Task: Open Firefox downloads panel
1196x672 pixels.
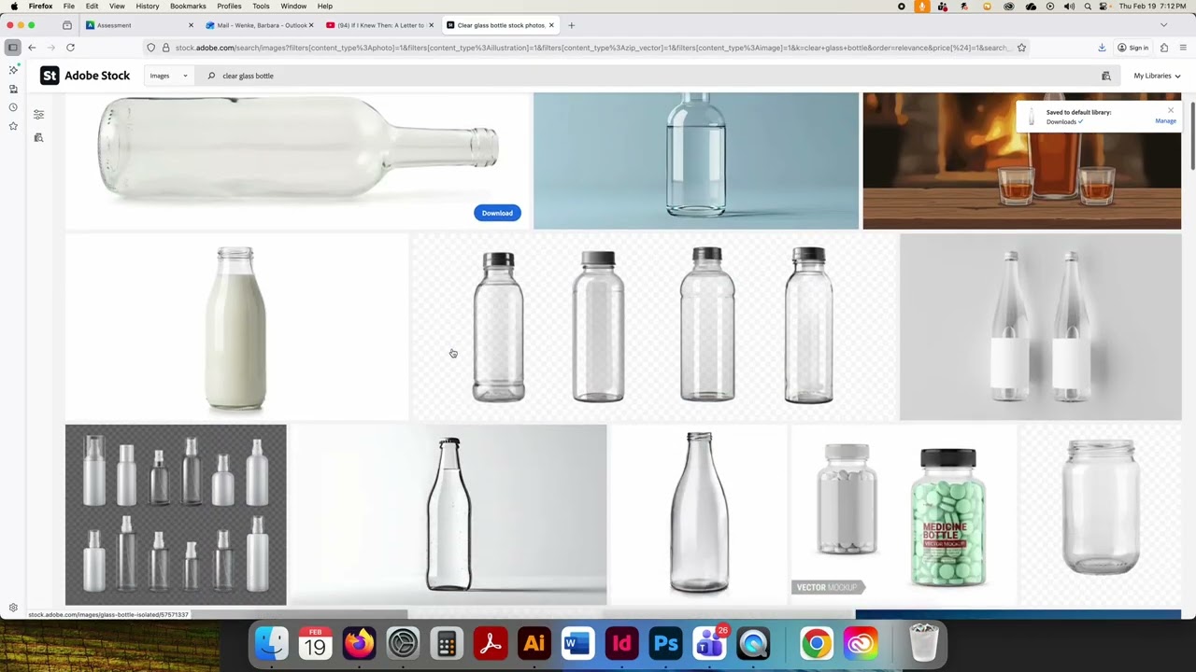Action: [x=1102, y=48]
